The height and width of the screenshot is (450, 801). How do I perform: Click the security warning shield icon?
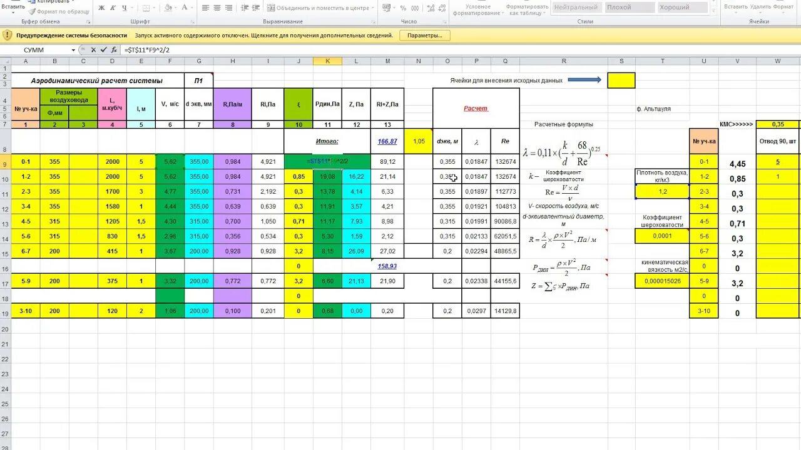coord(7,35)
